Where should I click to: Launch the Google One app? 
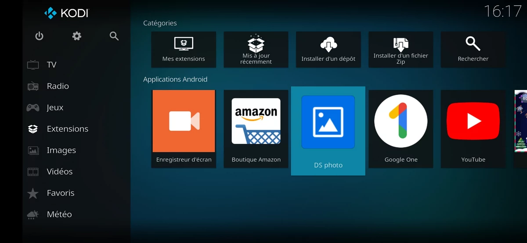coord(401,129)
